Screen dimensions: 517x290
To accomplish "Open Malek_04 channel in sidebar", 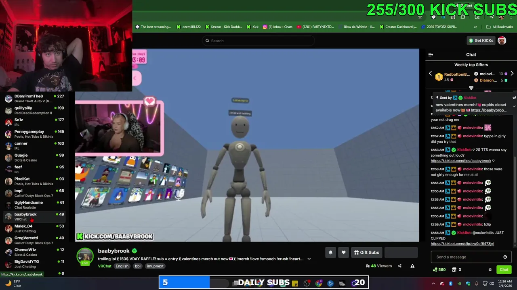I will click(34, 228).
